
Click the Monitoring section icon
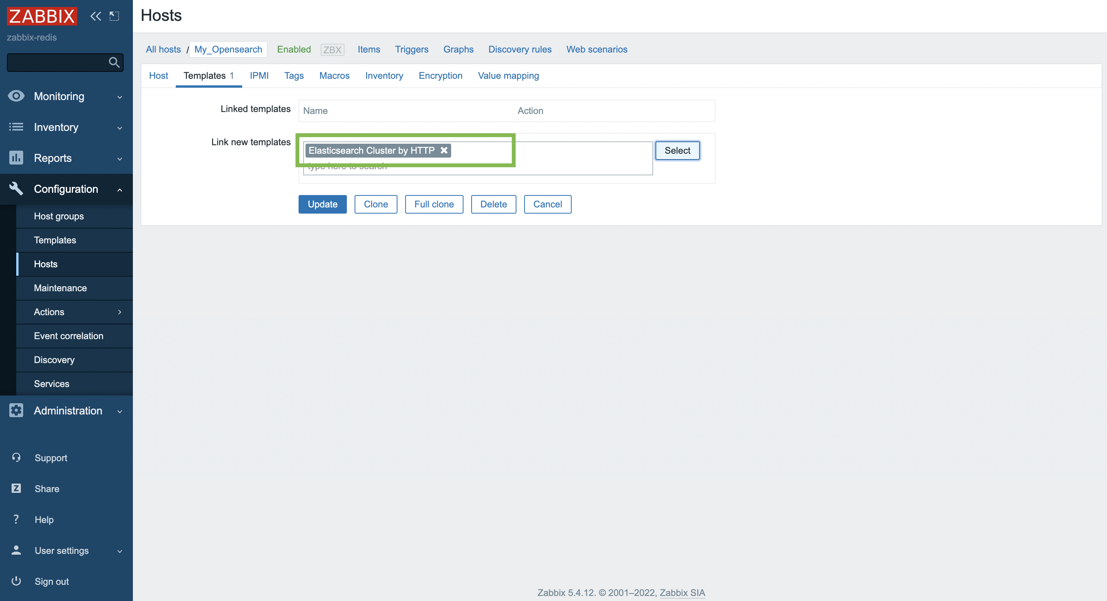[x=16, y=95]
